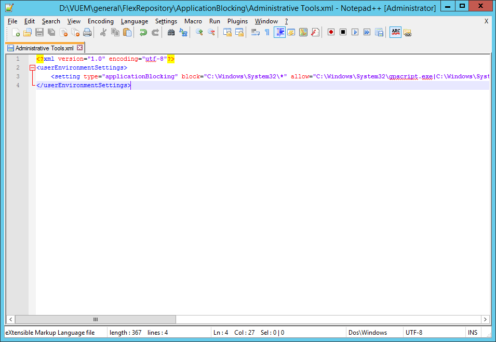Open the Search menu
The image size is (496, 342).
click(51, 21)
